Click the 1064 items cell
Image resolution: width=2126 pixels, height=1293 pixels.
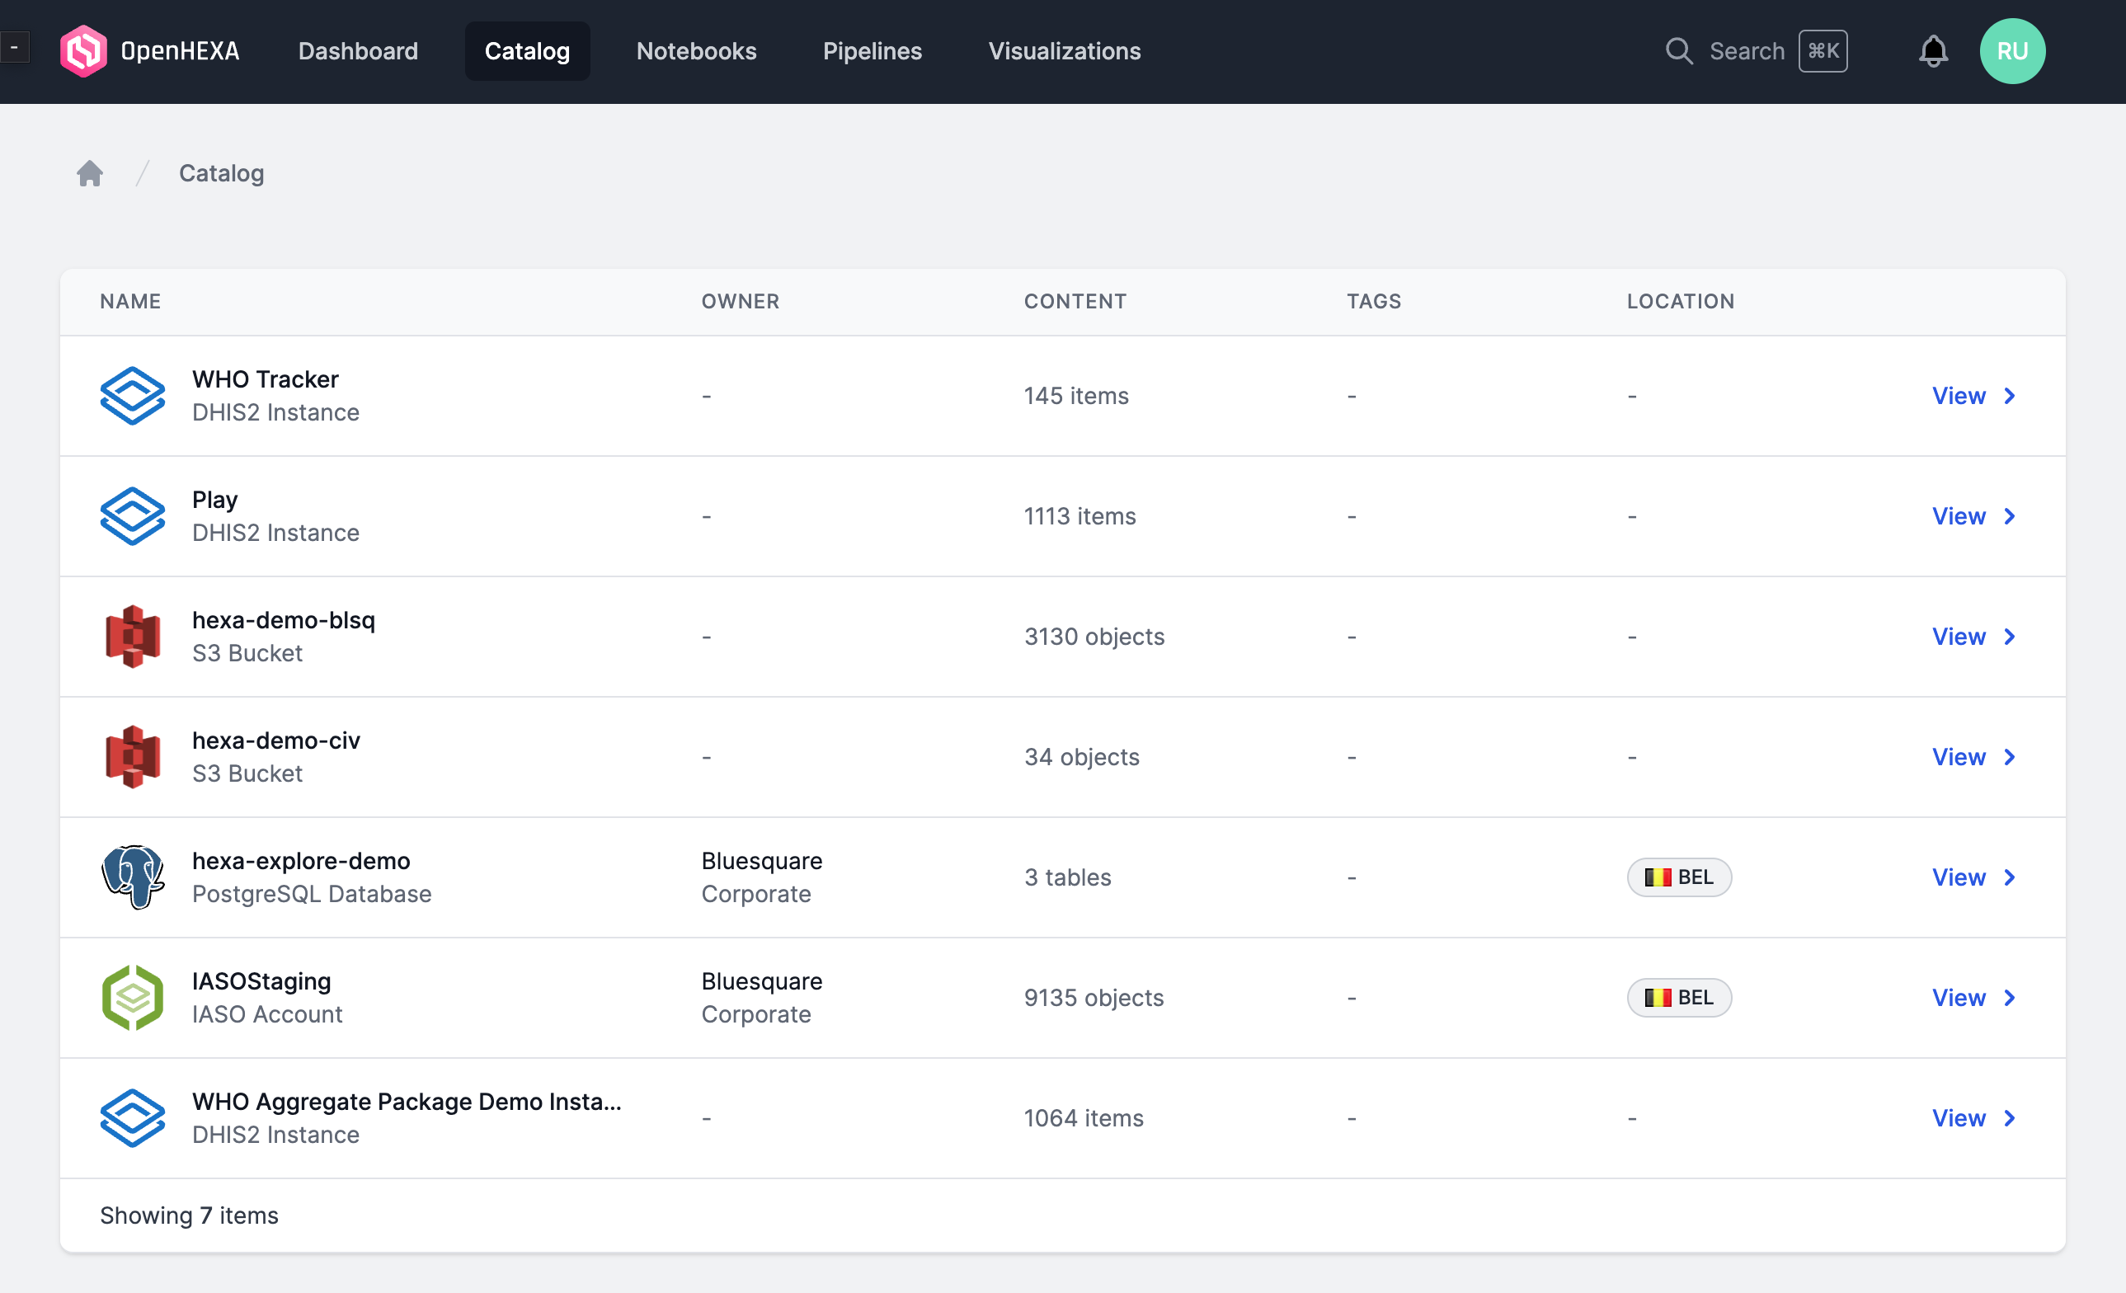1084,1118
